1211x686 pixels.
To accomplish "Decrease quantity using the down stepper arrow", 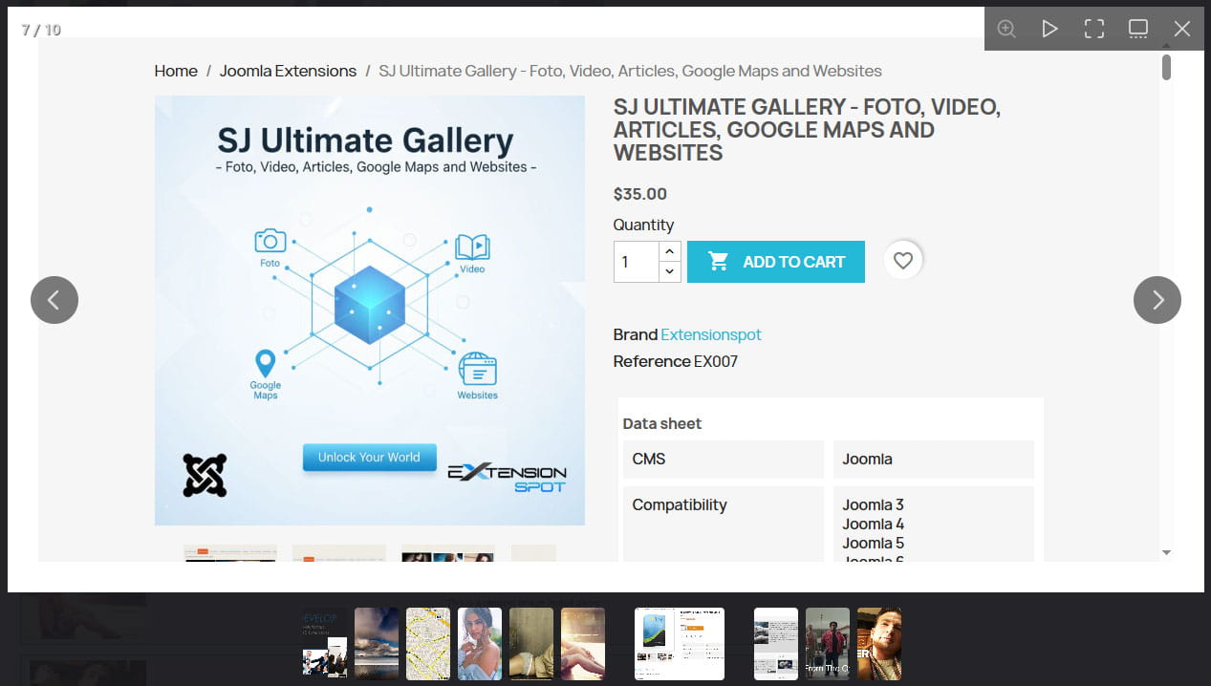I will (x=670, y=271).
